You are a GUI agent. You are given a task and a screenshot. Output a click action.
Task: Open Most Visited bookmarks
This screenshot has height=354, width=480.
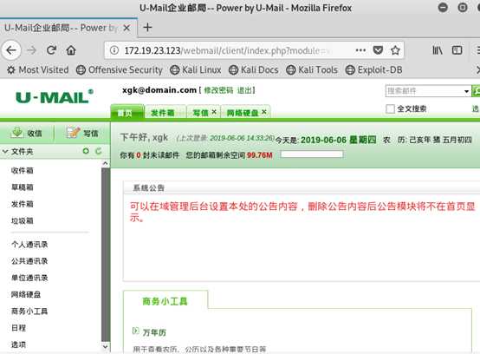pyautogui.click(x=38, y=70)
